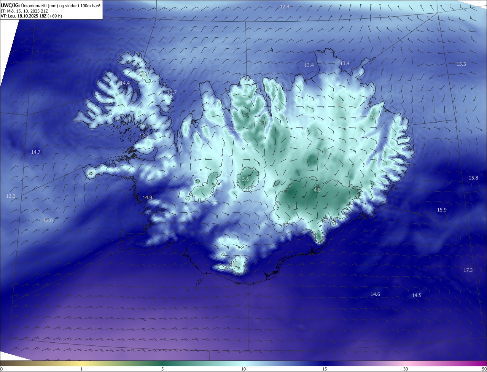Viewport: 487px width, 372px height.
Task: Click the map value "13.3"
Action: [x=461, y=64]
